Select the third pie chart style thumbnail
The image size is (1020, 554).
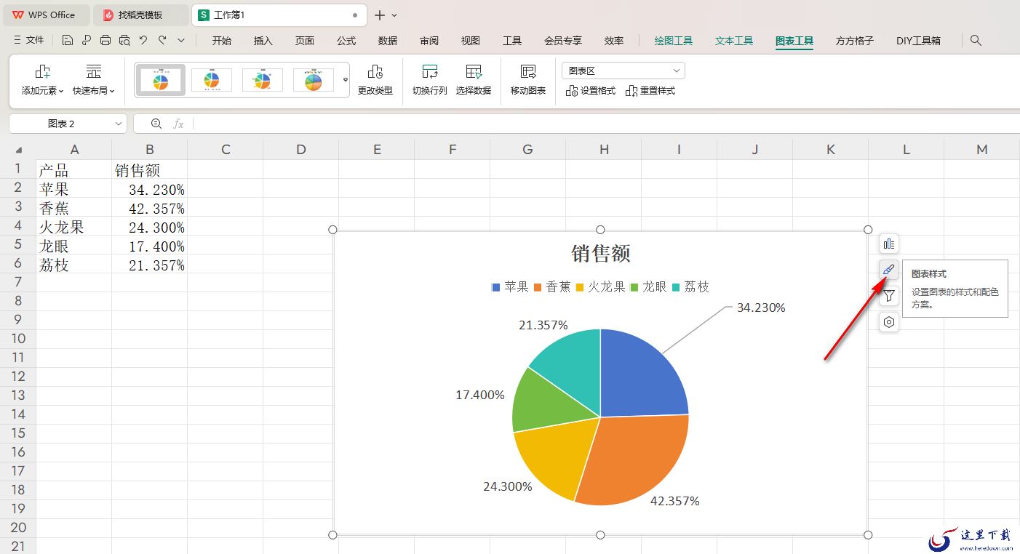pyautogui.click(x=263, y=80)
